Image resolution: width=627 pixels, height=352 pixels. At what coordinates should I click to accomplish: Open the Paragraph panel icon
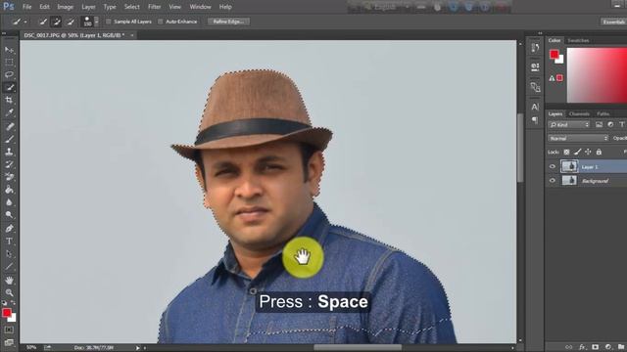(x=535, y=119)
